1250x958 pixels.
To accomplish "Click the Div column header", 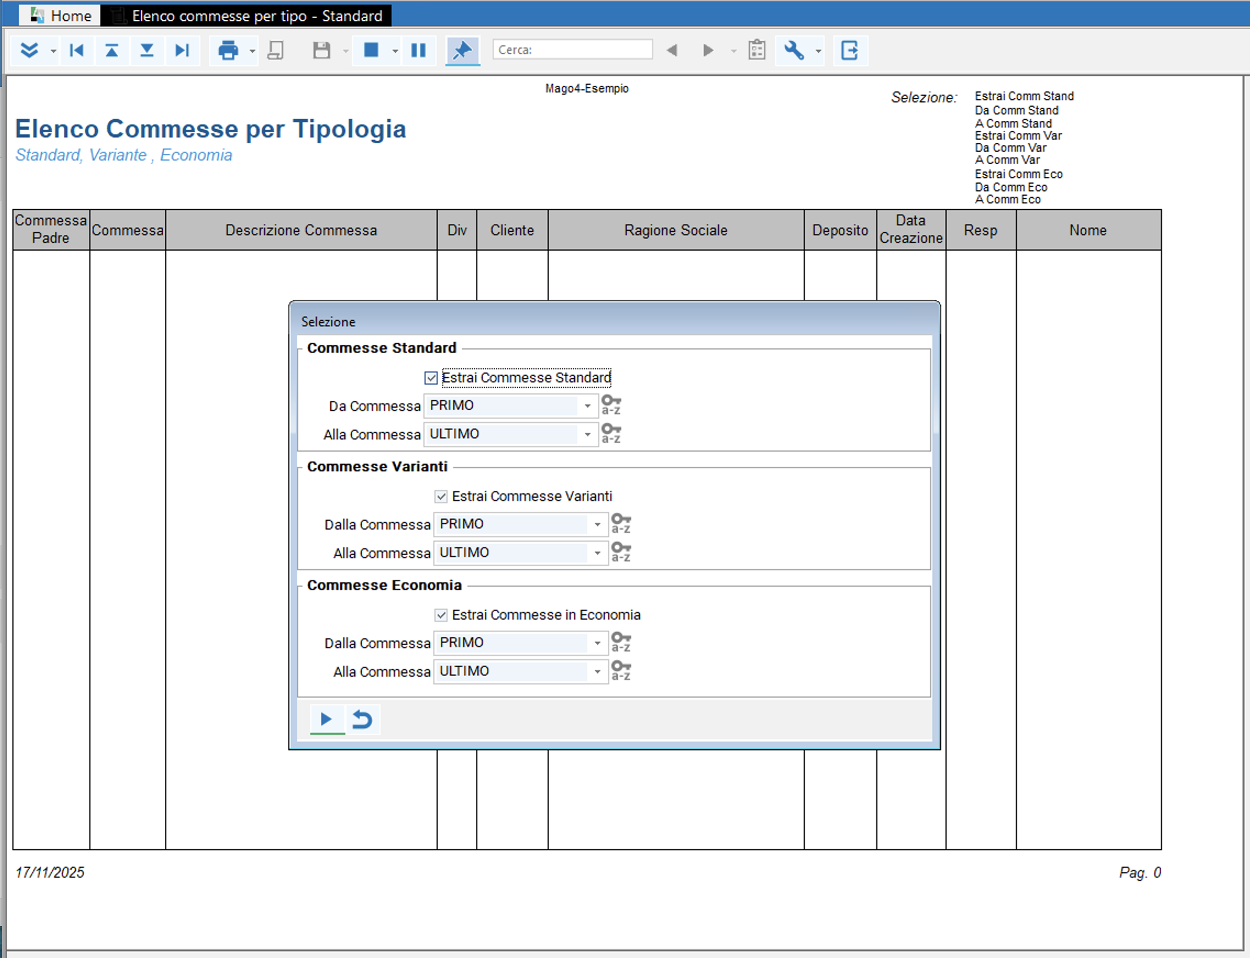I will click(457, 230).
